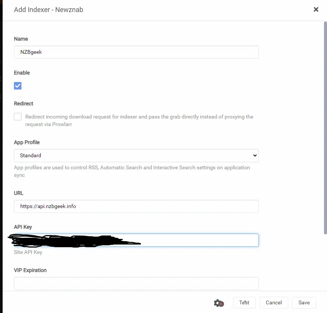The image size is (327, 313).
Task: Click the dialog's vertical scrollbar
Action: tap(325, 128)
